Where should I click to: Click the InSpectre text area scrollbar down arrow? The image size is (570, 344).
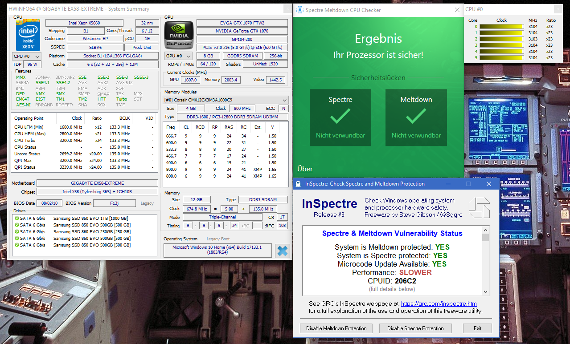(486, 292)
